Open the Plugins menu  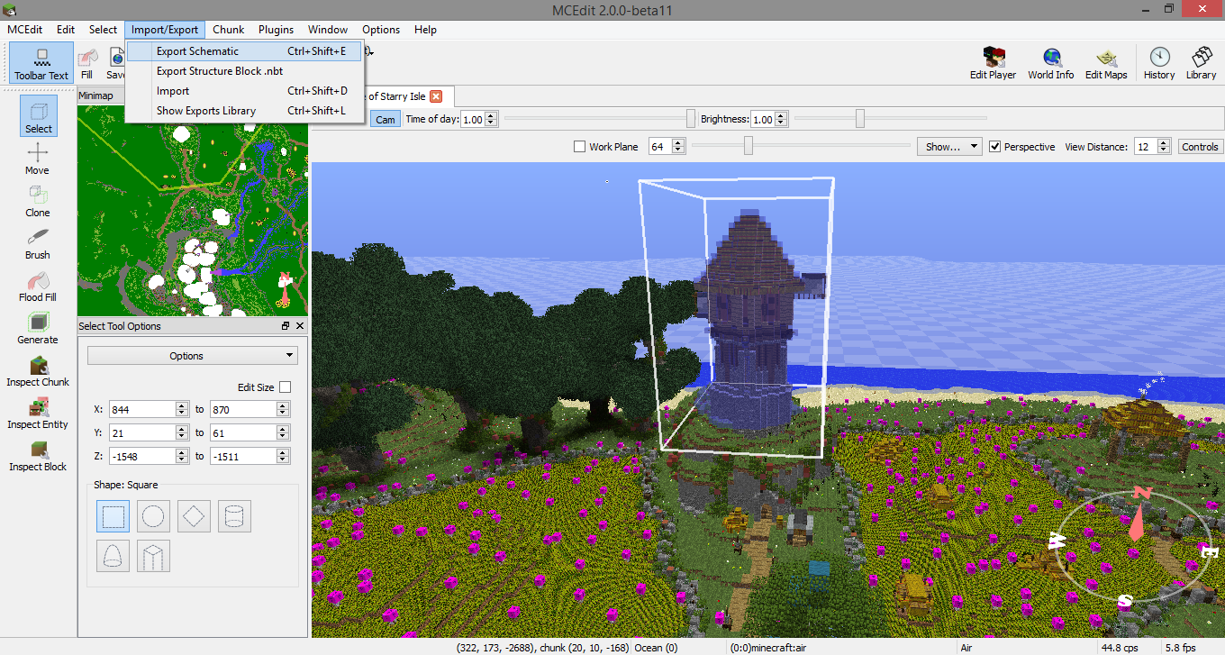276,30
